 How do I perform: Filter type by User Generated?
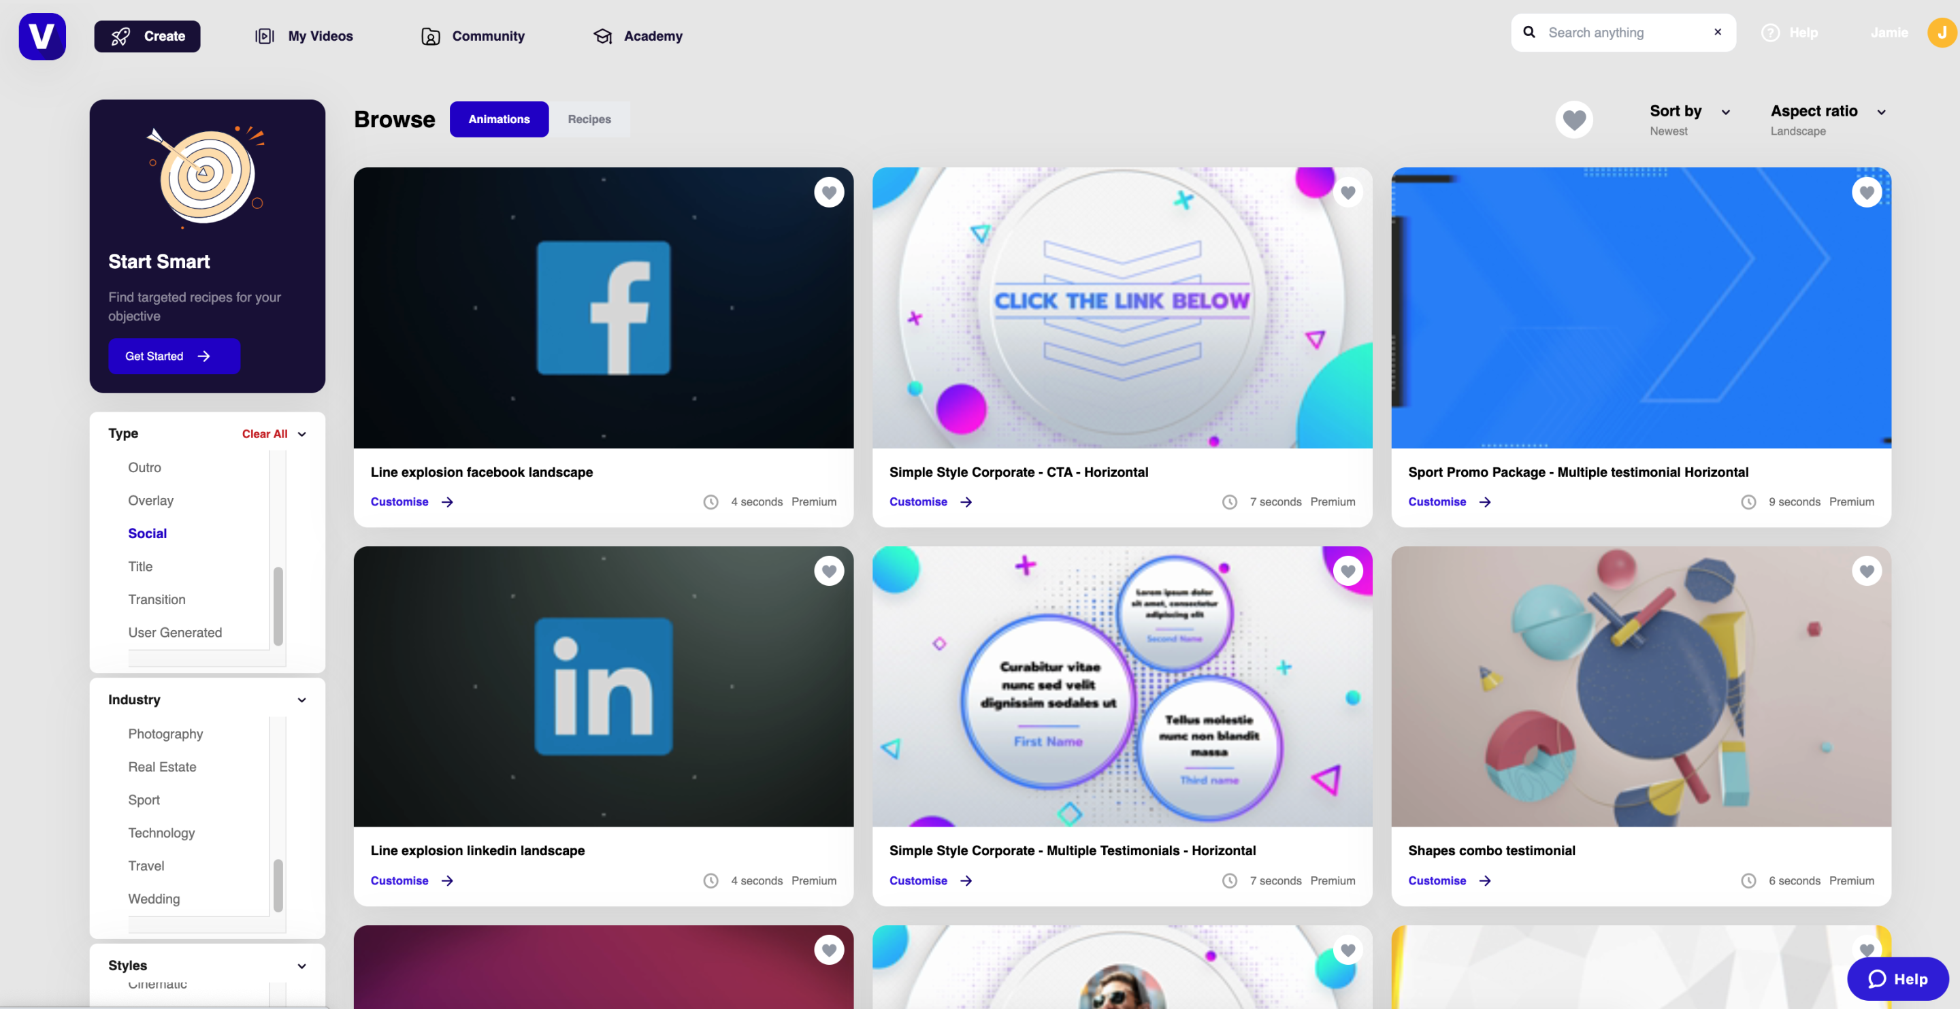click(x=175, y=632)
